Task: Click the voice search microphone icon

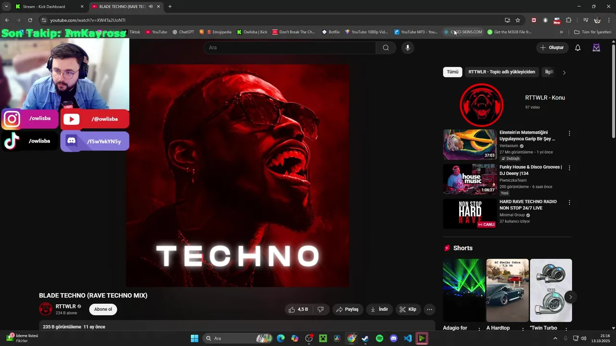Action: [x=408, y=48]
